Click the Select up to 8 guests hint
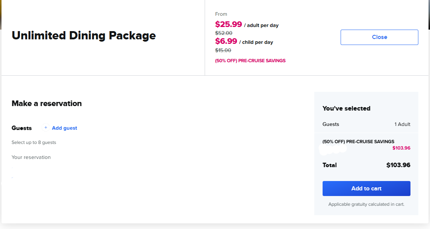 click(34, 142)
